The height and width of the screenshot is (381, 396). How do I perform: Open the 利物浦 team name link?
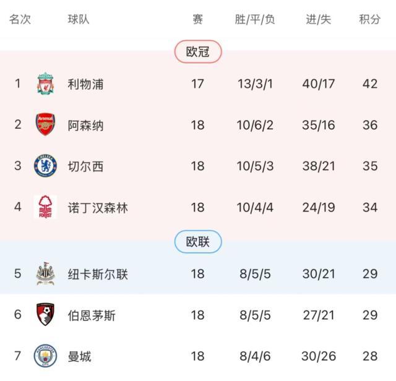coord(85,84)
